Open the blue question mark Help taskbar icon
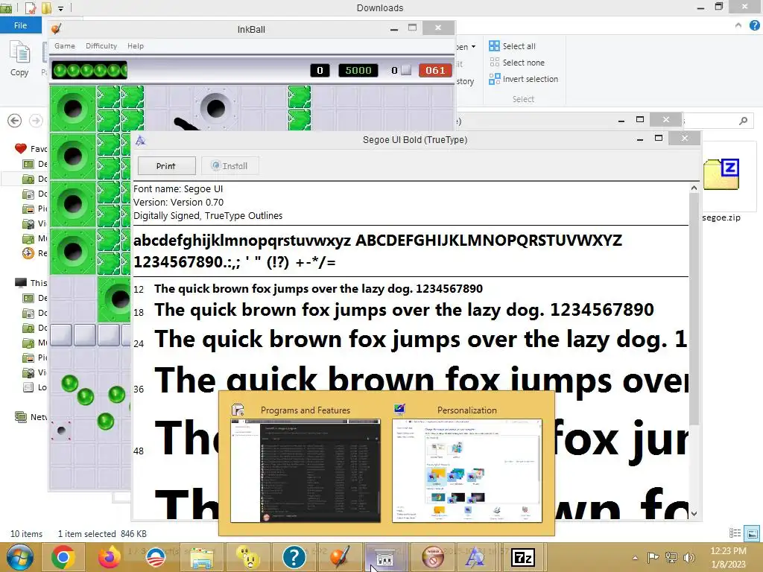 [294, 557]
